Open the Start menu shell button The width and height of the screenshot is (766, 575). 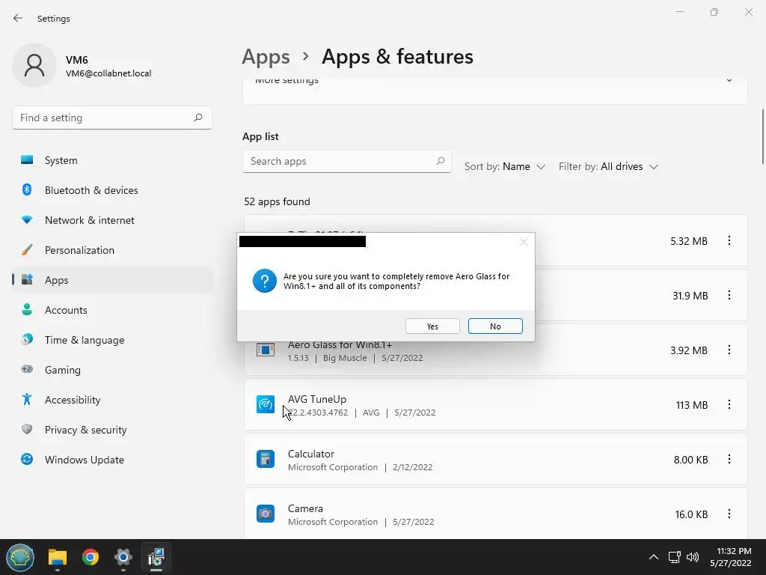tap(20, 557)
